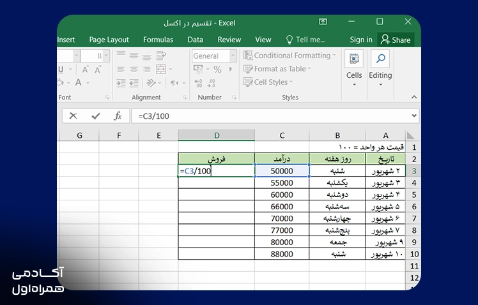Click the Share button

[396, 40]
